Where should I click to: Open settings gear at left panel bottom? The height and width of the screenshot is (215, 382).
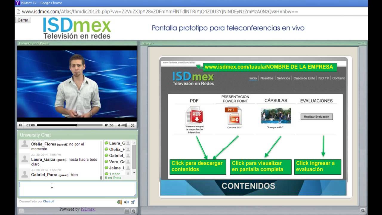pos(133,211)
